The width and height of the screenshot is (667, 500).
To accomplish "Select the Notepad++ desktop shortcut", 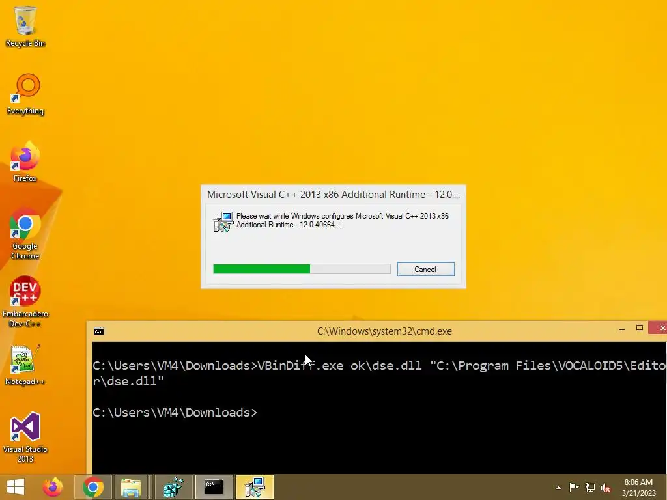I will (x=25, y=365).
